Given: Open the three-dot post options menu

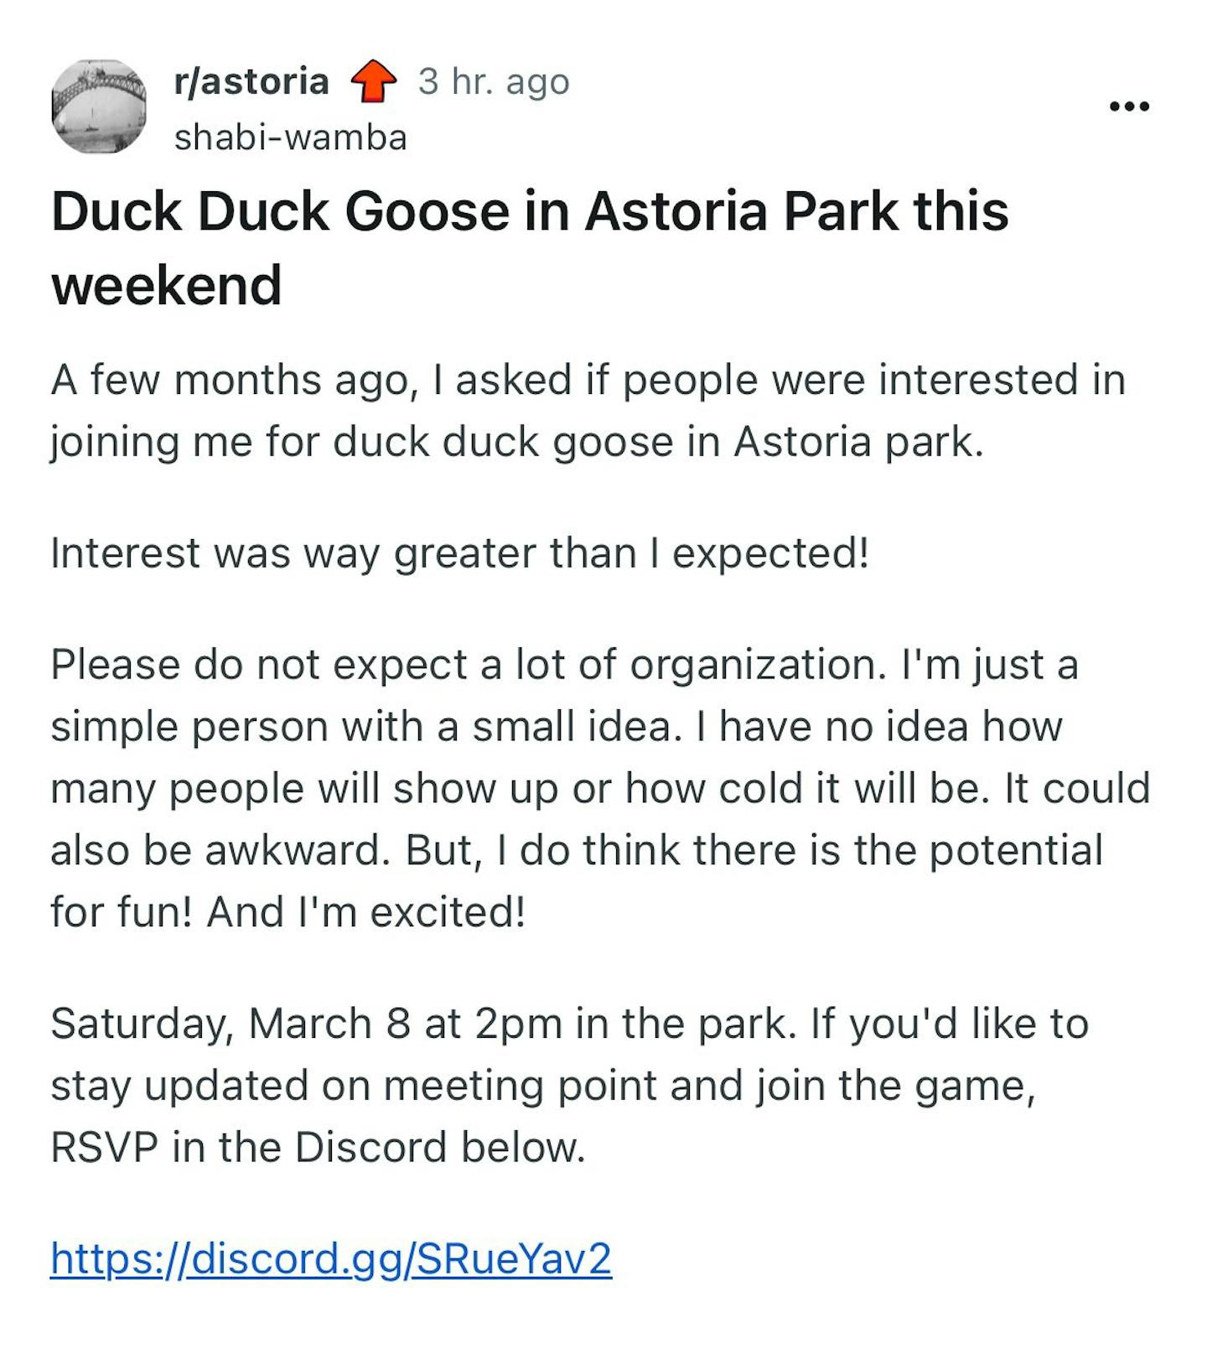Looking at the screenshot, I should click(1128, 106).
